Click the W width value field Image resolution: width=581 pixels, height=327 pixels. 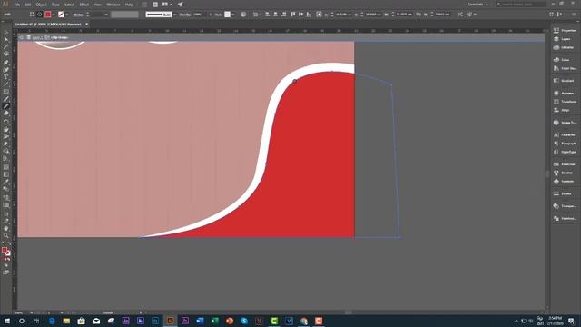[403, 15]
